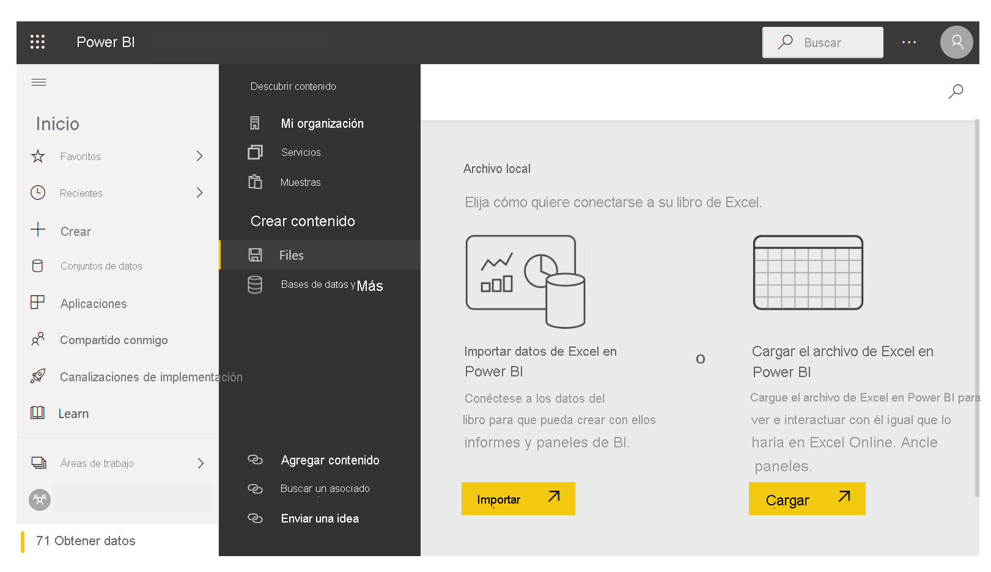Click the Favoritos star icon
Image resolution: width=991 pixels, height=572 pixels.
click(x=38, y=156)
